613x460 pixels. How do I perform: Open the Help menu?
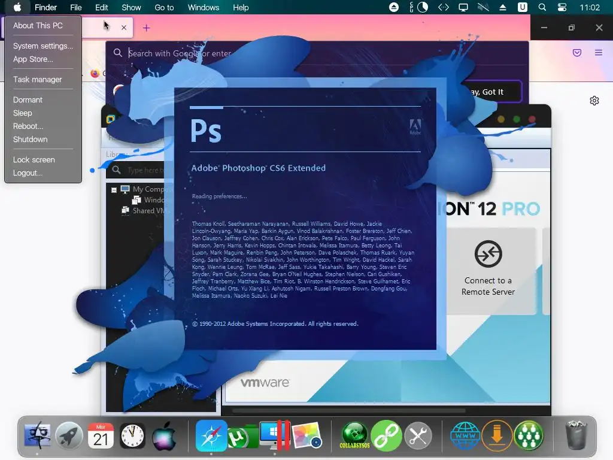point(241,7)
